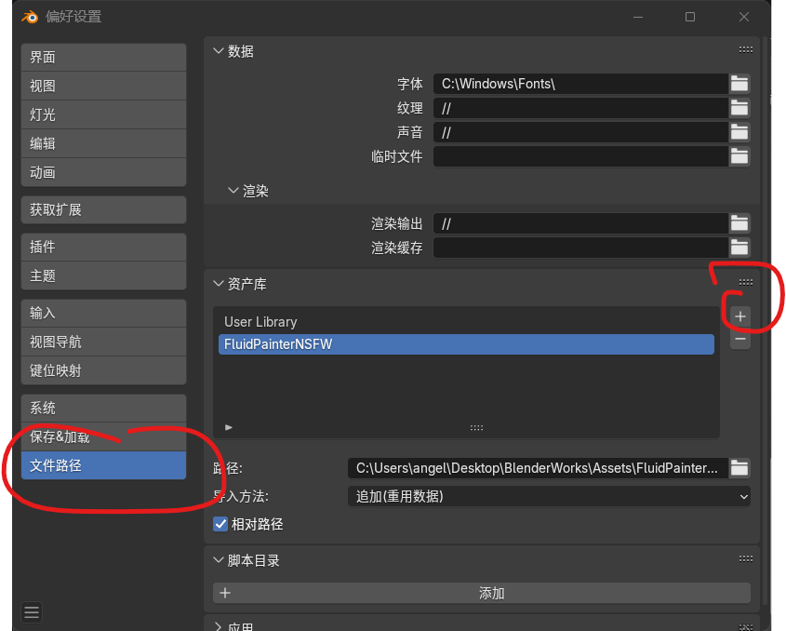
Task: Click the empty 临时文件 path field
Action: tap(581, 156)
